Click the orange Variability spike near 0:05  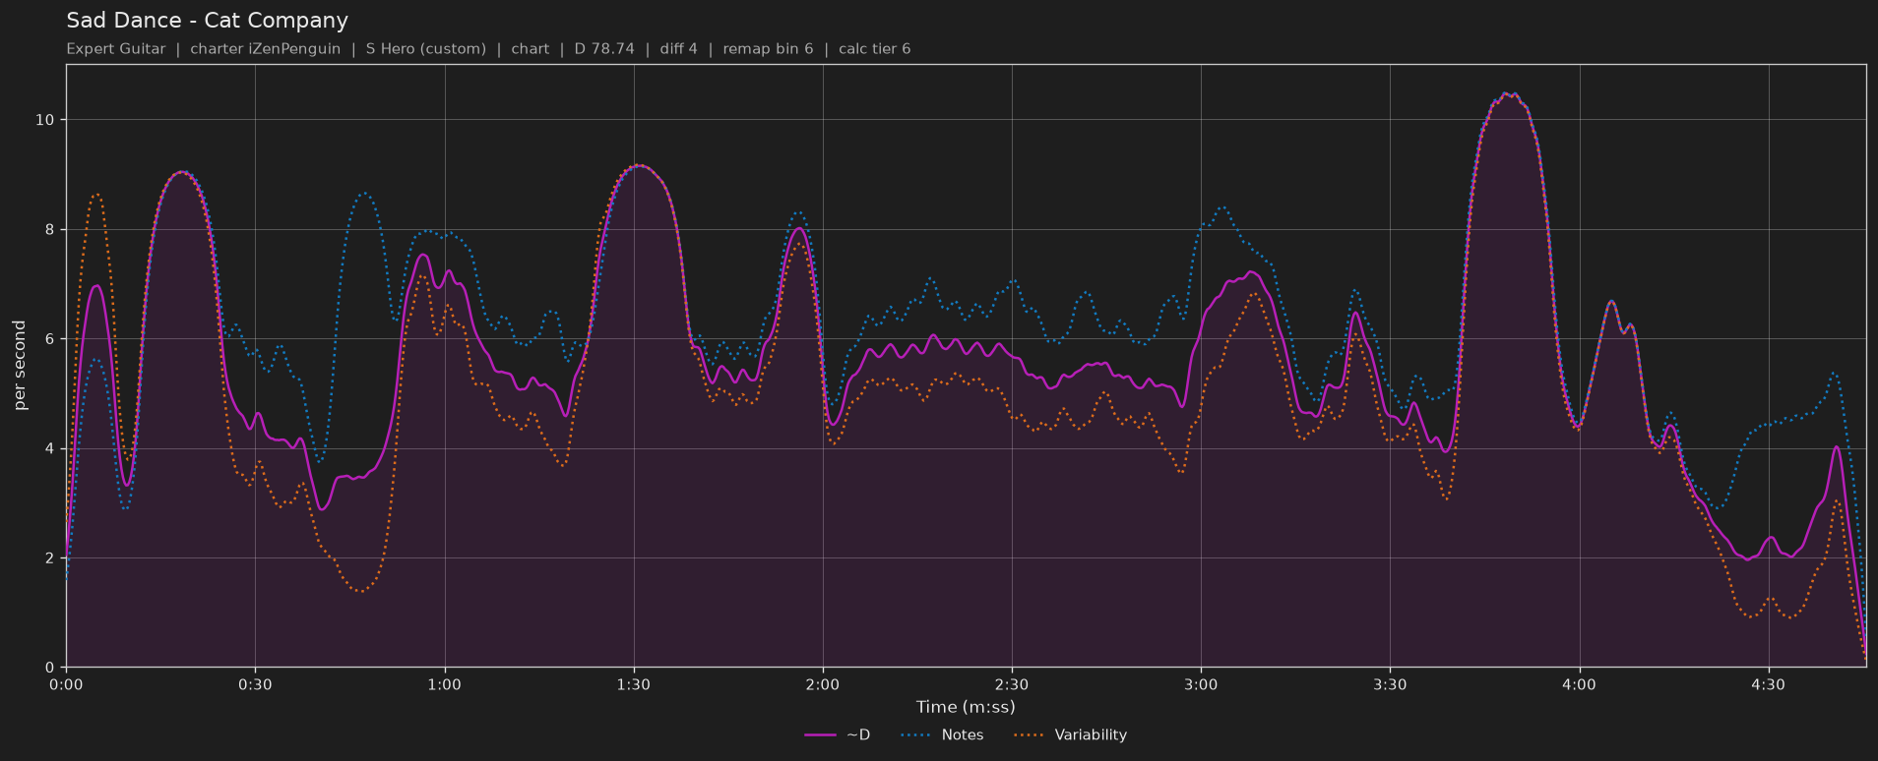[x=95, y=195]
